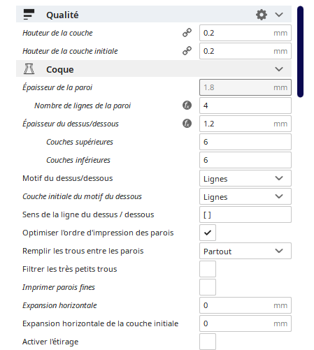314x350 pixels.
Task: Collapse the Qualité section chevron
Action: (x=279, y=15)
